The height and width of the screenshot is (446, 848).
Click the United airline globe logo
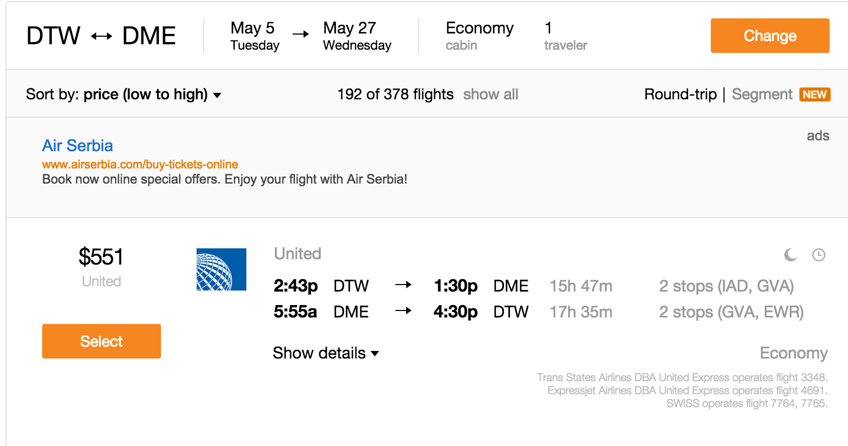pos(221,269)
